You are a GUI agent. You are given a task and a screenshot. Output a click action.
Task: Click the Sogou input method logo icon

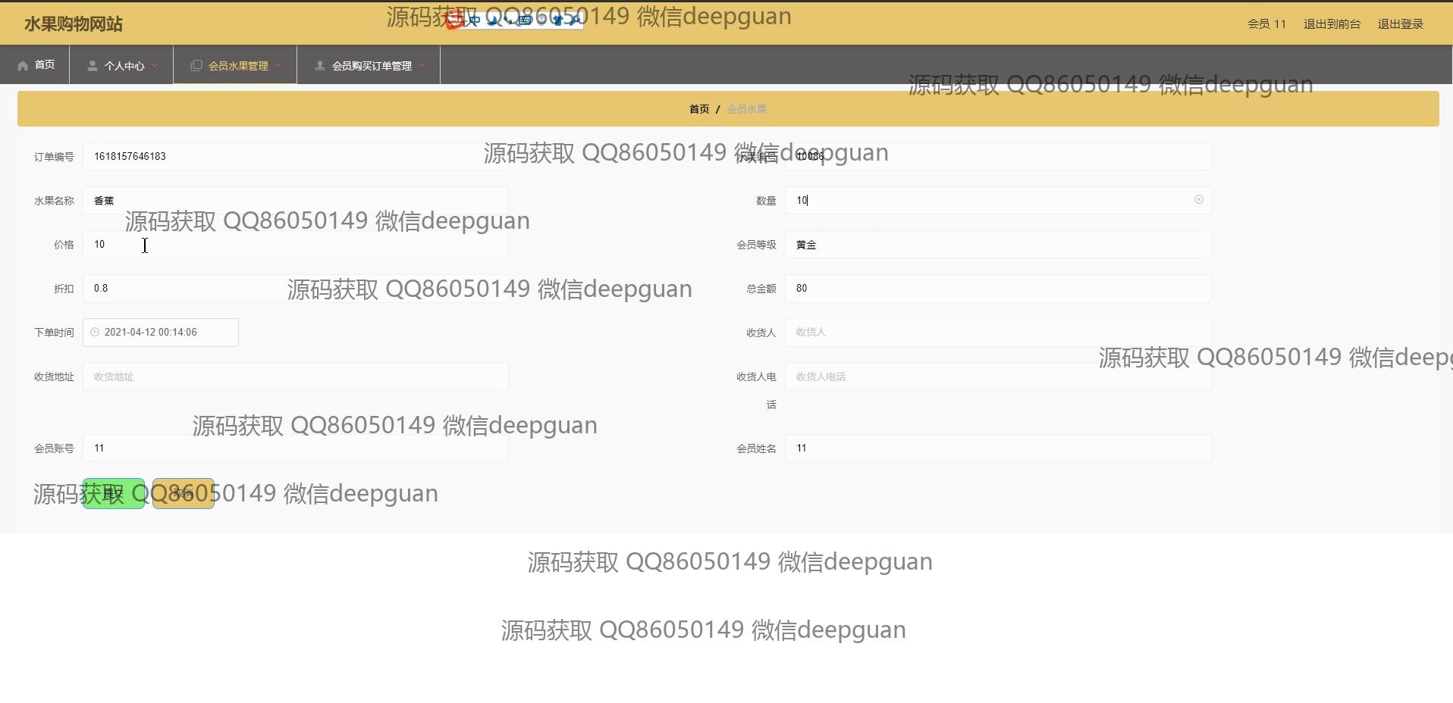(x=453, y=21)
